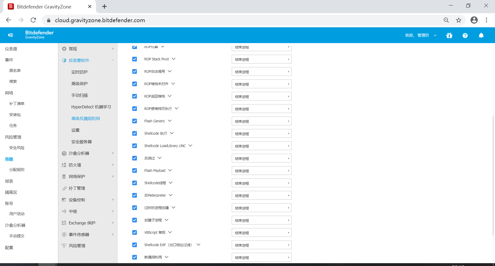The width and height of the screenshot is (495, 266).
Task: Open the help question mark icon
Action: point(465,35)
